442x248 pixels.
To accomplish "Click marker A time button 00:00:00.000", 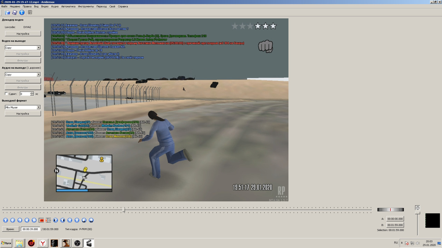I will pyautogui.click(x=395, y=219).
